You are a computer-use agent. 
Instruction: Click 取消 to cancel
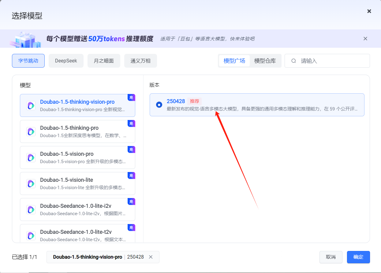click(331, 257)
